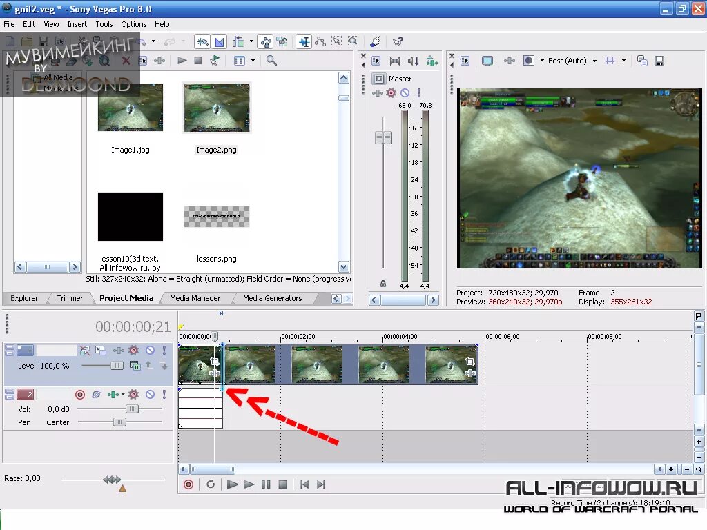Click track 1 Bypass Motion Blur icon
The height and width of the screenshot is (530, 707).
tap(85, 350)
